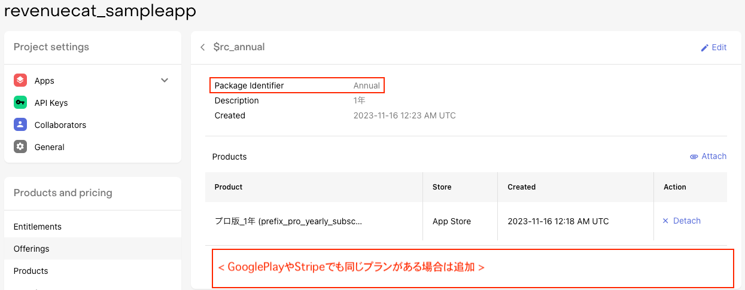Click the Package Identifier label
This screenshot has width=745, height=290.
249,86
